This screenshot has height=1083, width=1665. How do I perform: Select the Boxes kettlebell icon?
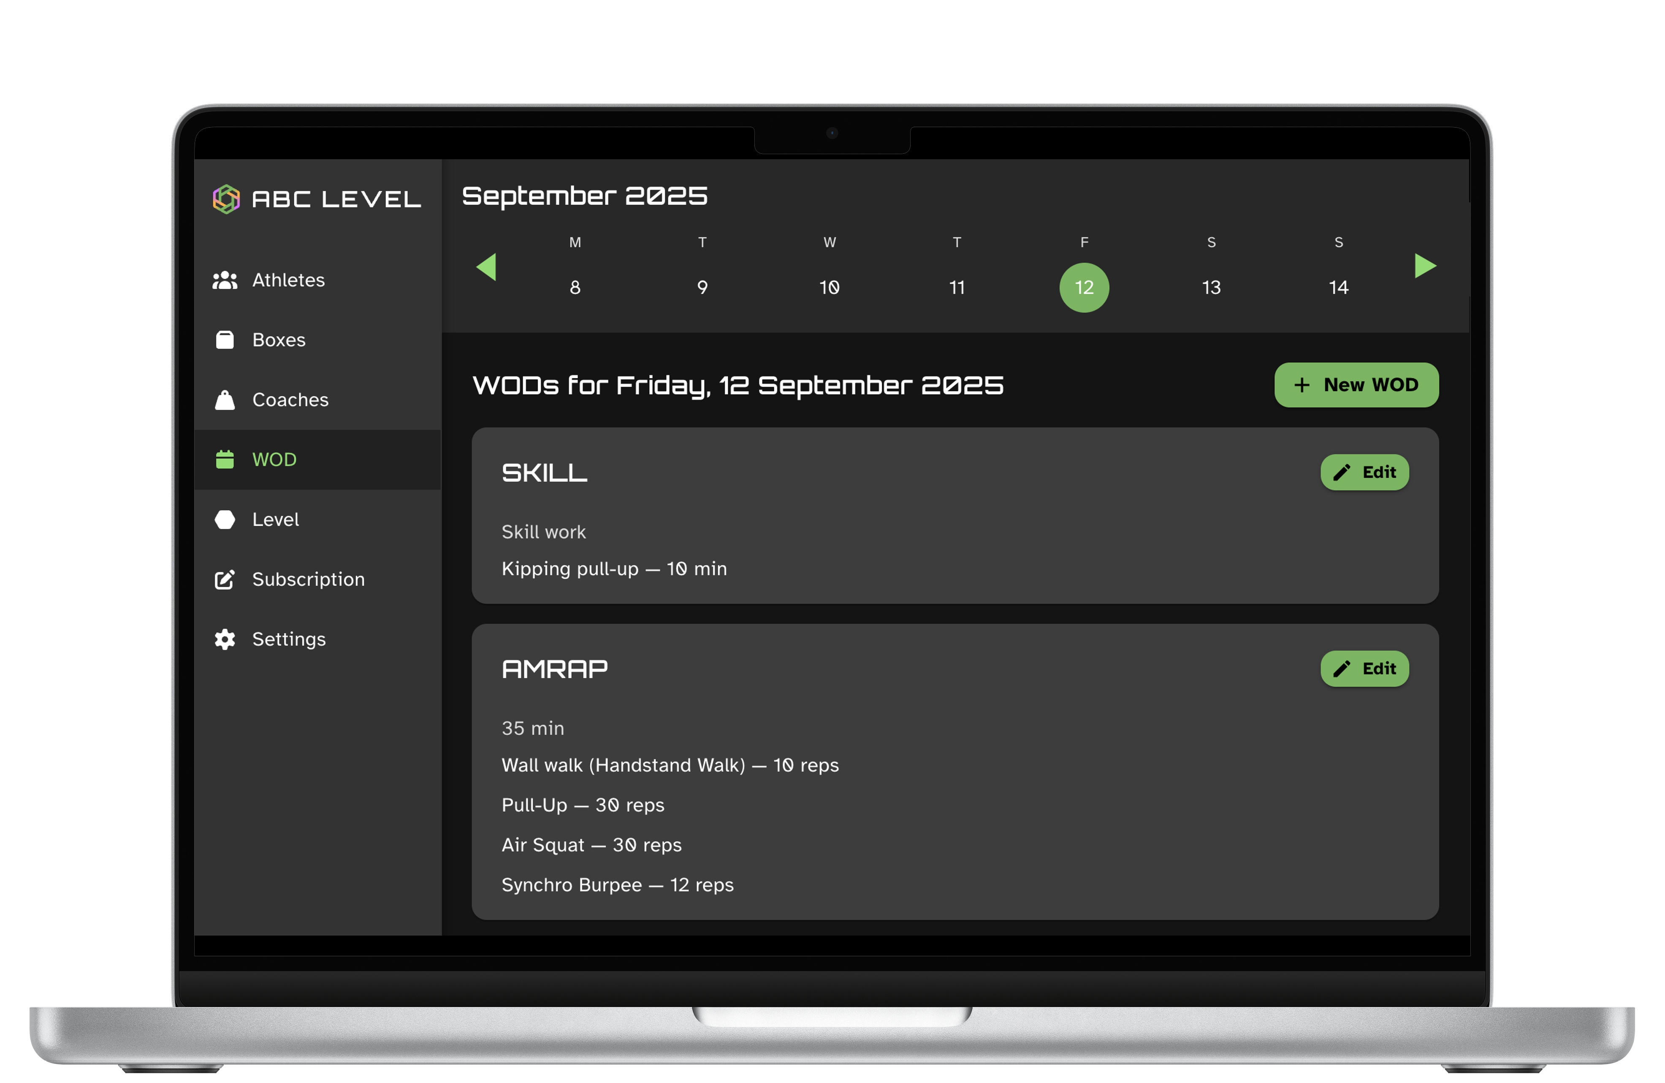pos(225,340)
